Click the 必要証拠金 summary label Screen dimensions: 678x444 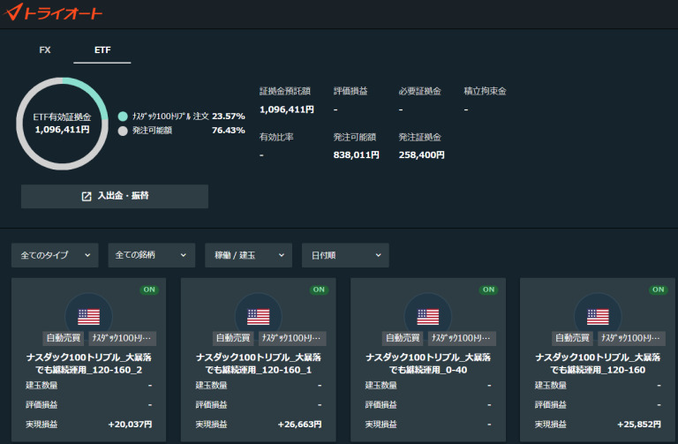(420, 91)
